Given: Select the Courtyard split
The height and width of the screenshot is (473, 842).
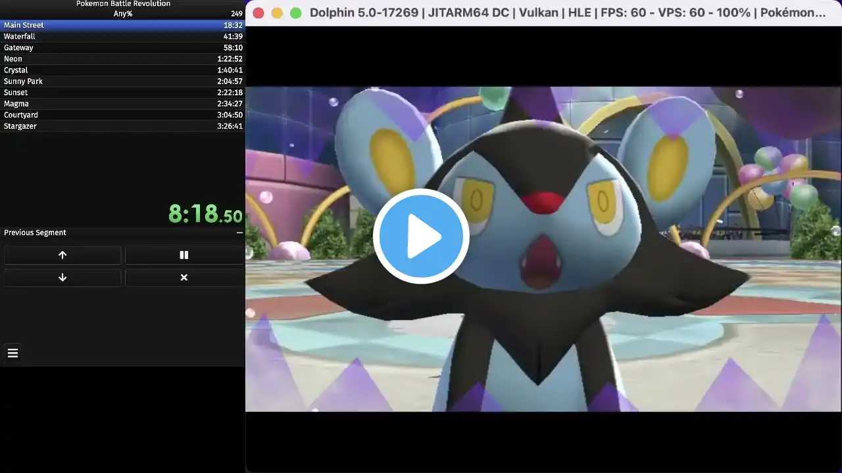Looking at the screenshot, I should click(122, 114).
